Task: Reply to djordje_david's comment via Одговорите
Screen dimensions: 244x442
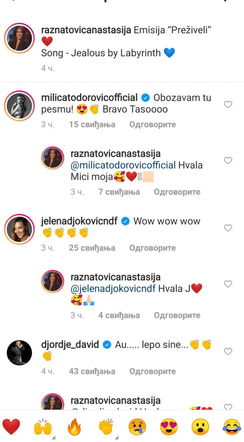Action: [x=153, y=371]
